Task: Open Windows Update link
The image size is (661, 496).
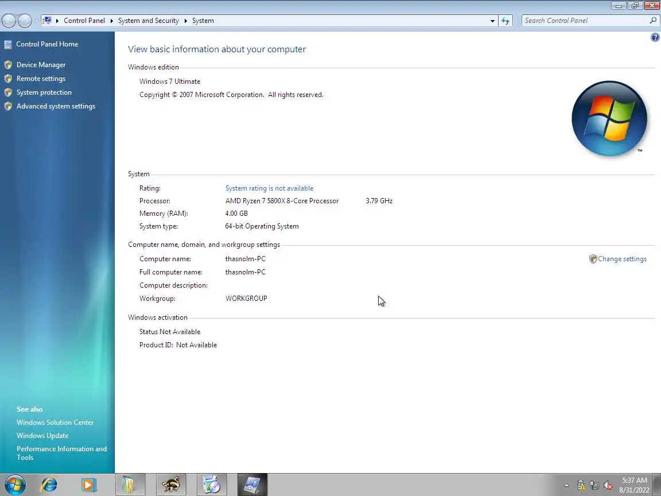Action: pyautogui.click(x=42, y=436)
